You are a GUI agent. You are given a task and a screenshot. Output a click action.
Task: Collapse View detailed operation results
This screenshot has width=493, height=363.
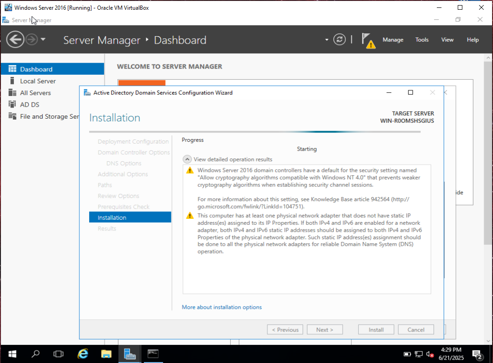click(x=187, y=159)
